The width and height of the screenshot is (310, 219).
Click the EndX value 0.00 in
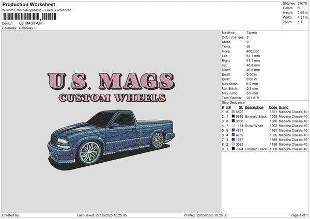[252, 74]
